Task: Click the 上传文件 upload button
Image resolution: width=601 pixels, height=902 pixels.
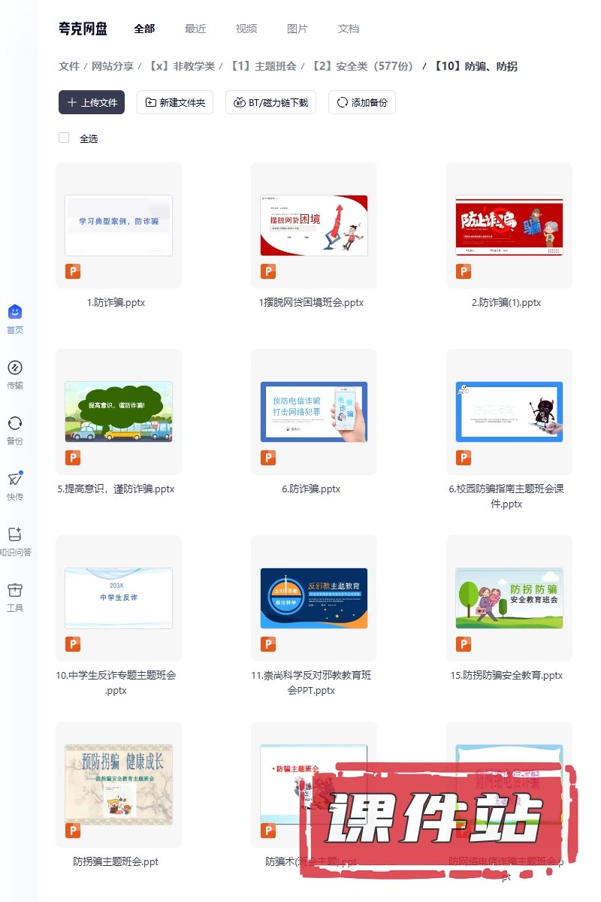Action: coord(92,102)
